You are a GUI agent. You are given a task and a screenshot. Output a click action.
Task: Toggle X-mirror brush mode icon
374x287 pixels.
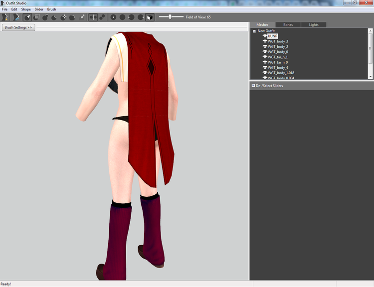tap(93, 17)
